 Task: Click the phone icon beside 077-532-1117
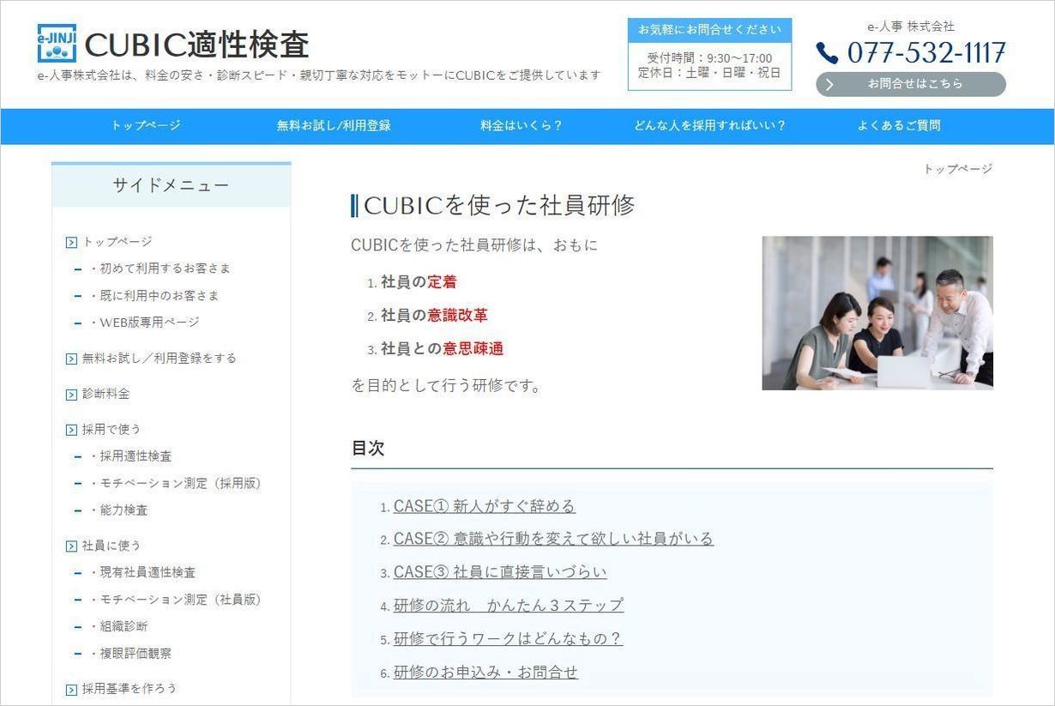(x=827, y=53)
